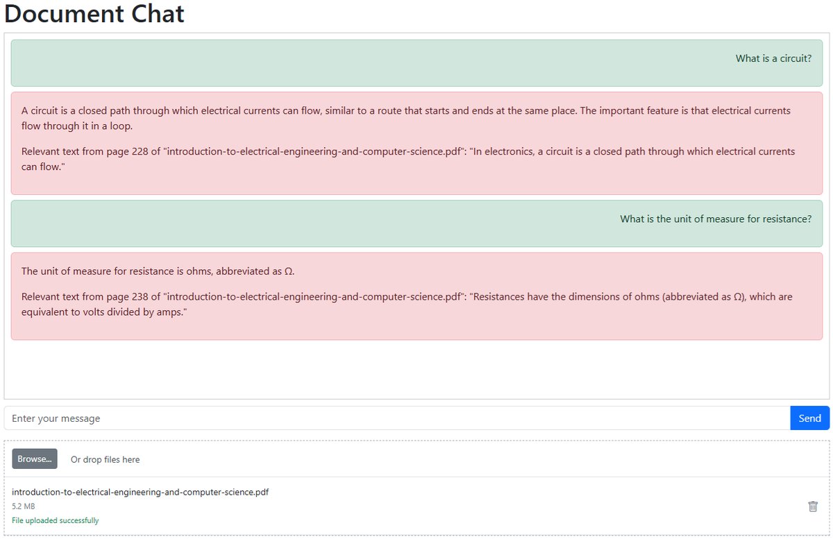Click the 'Document Chat' heading
Screen dimensions: 833x539
[94, 13]
